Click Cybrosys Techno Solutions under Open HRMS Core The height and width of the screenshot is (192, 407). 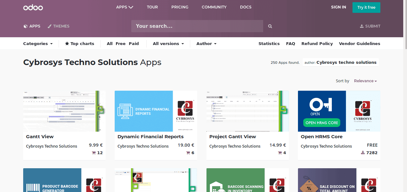[x=326, y=146]
